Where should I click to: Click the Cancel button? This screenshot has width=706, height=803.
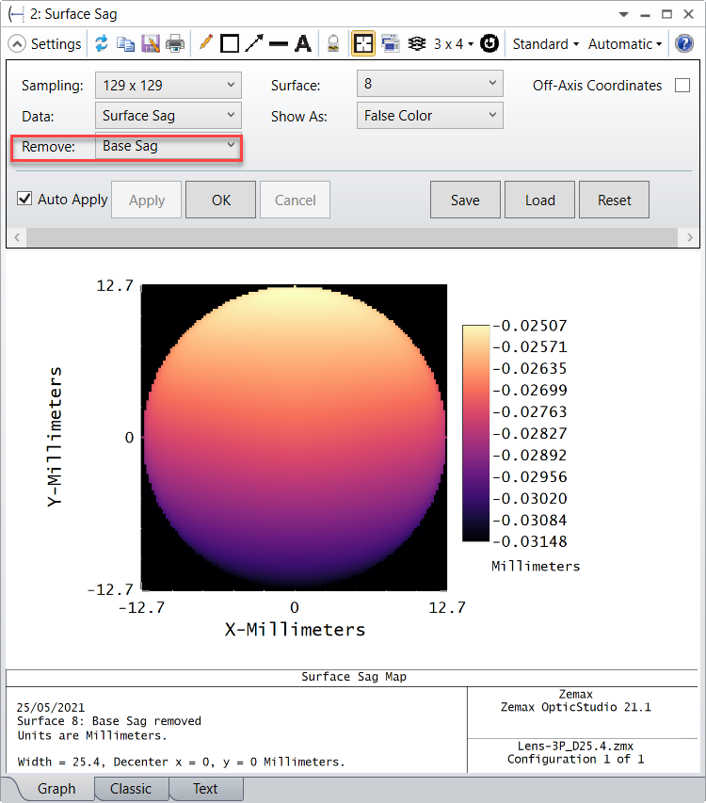295,200
